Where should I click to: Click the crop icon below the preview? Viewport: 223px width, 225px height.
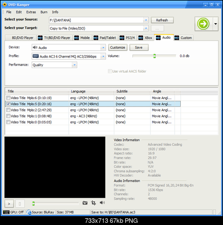[x=94, y=203]
